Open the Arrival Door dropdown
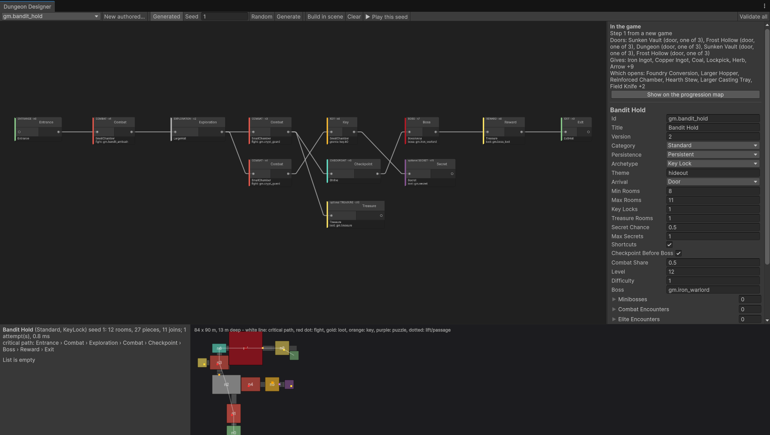770x435 pixels. pyautogui.click(x=713, y=182)
